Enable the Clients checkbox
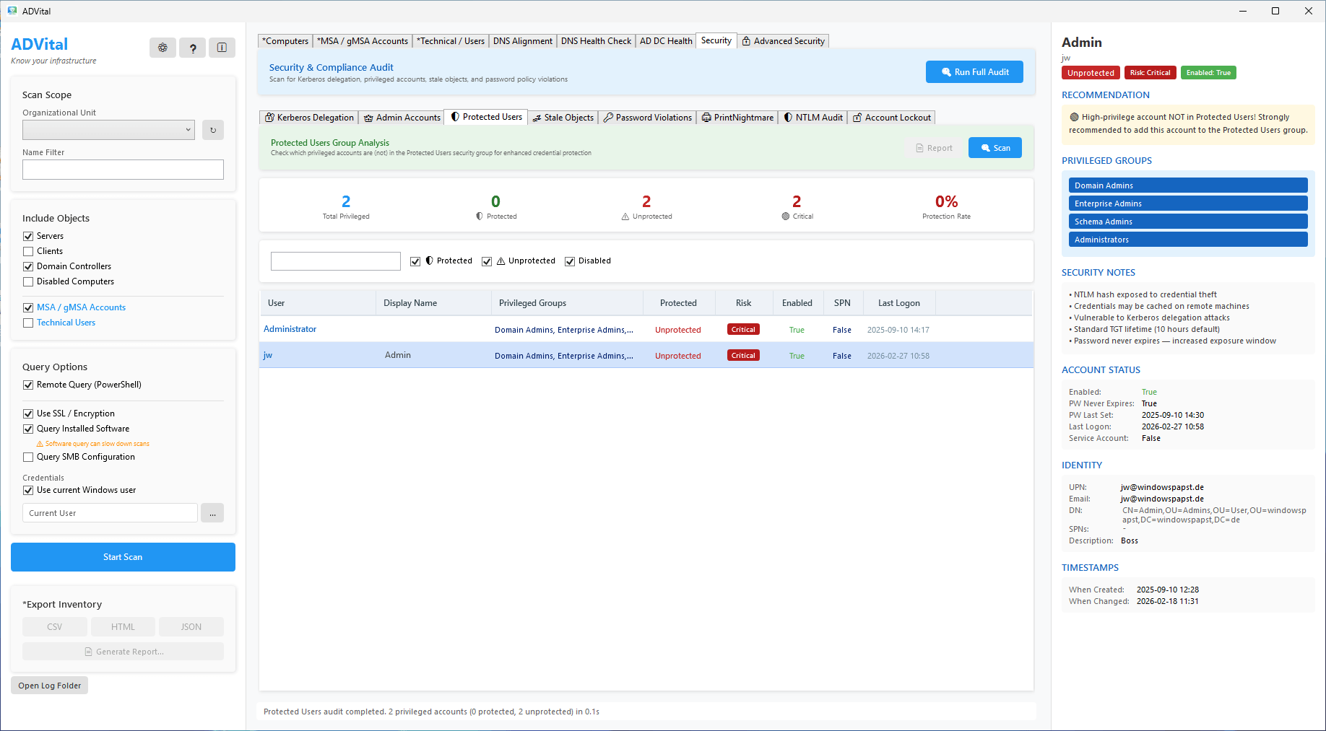Screen dimensions: 1326x731 click(x=28, y=251)
